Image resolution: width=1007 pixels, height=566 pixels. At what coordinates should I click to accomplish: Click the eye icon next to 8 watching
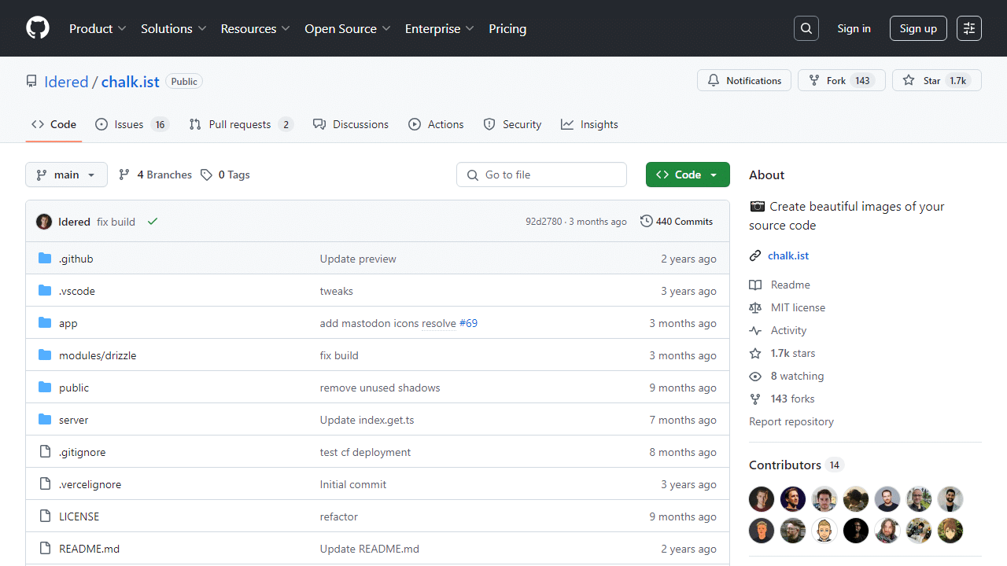pos(755,376)
